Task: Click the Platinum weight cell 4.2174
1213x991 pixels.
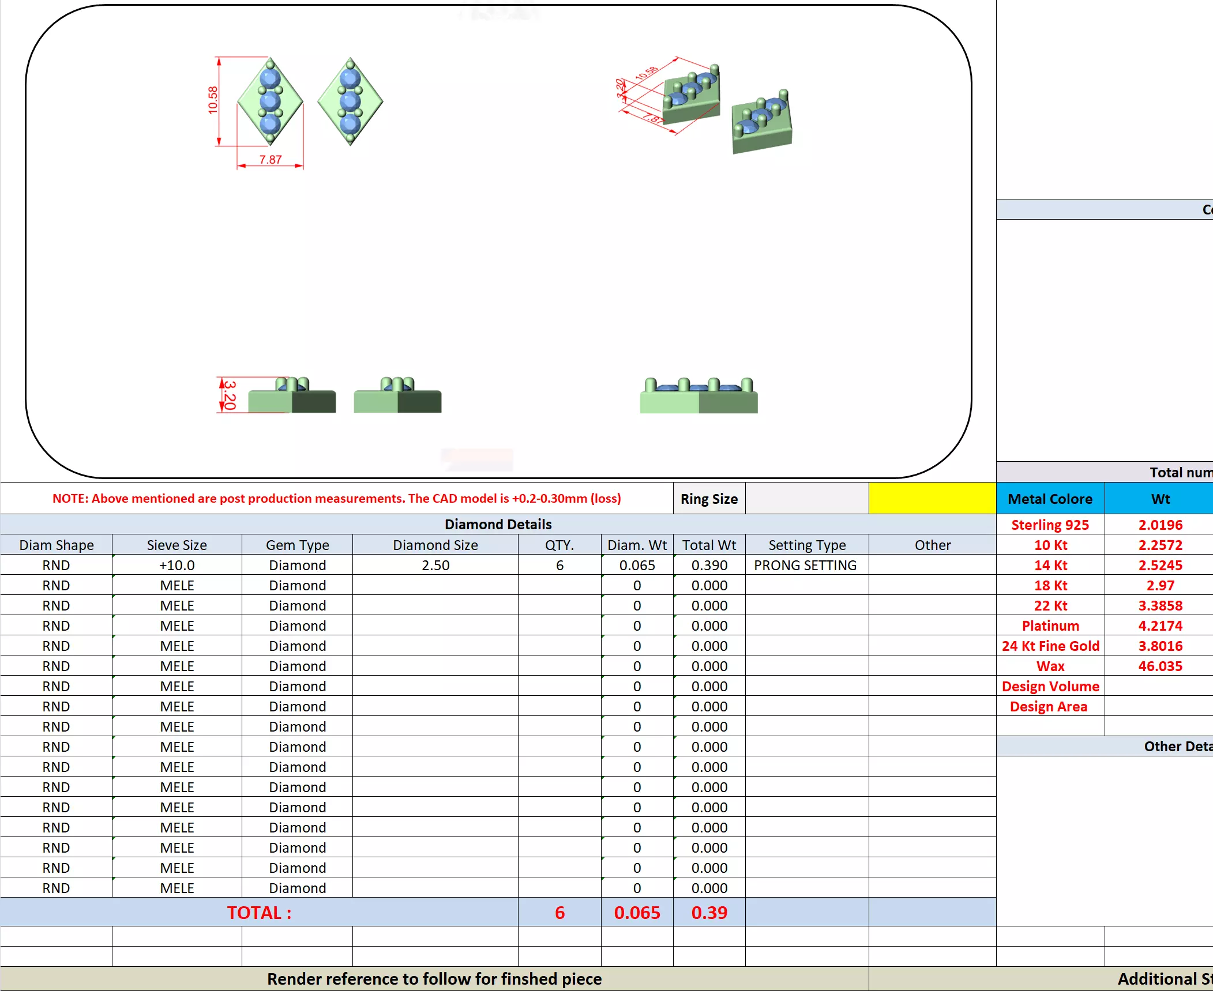Action: pyautogui.click(x=1160, y=626)
